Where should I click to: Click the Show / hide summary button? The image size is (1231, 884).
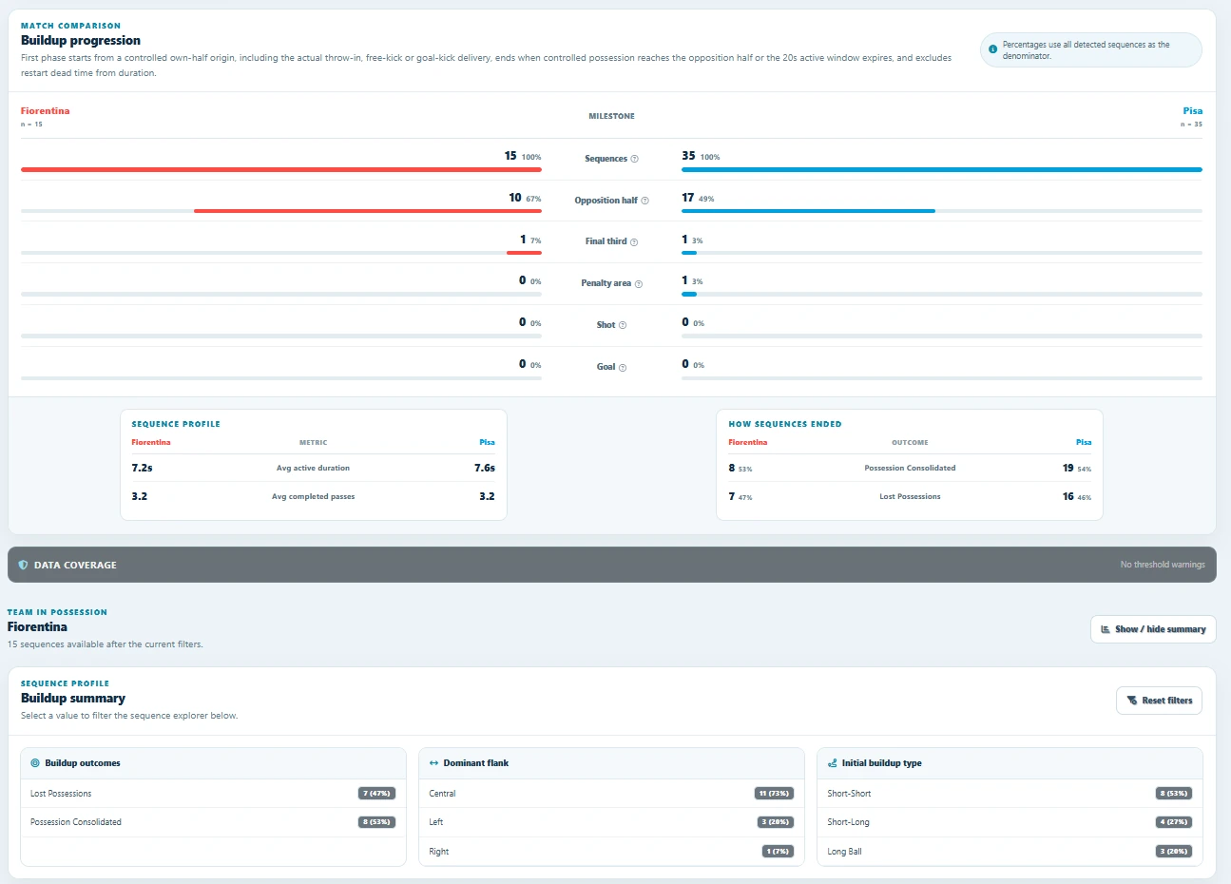tap(1153, 629)
